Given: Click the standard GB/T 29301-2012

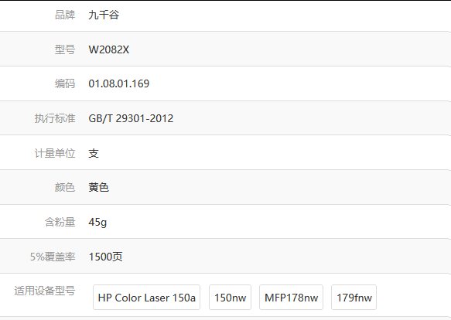Looking at the screenshot, I should pyautogui.click(x=131, y=118).
